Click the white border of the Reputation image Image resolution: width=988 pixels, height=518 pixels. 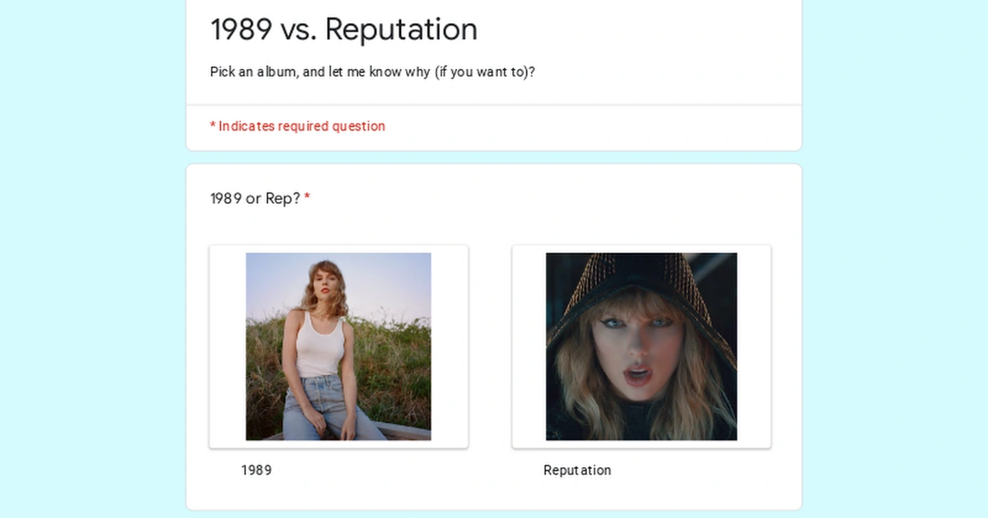527,345
